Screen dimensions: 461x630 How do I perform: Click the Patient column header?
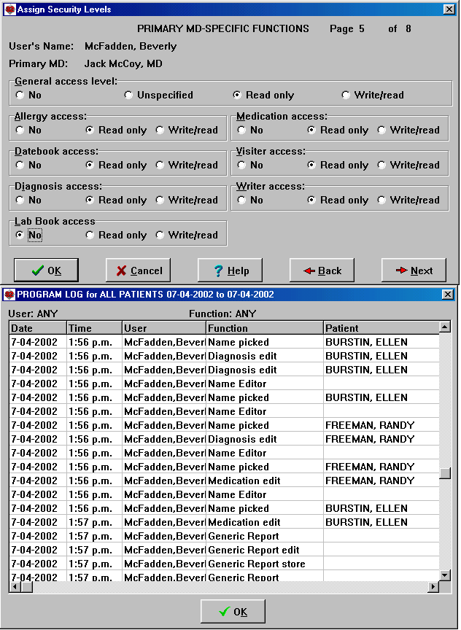click(x=381, y=328)
